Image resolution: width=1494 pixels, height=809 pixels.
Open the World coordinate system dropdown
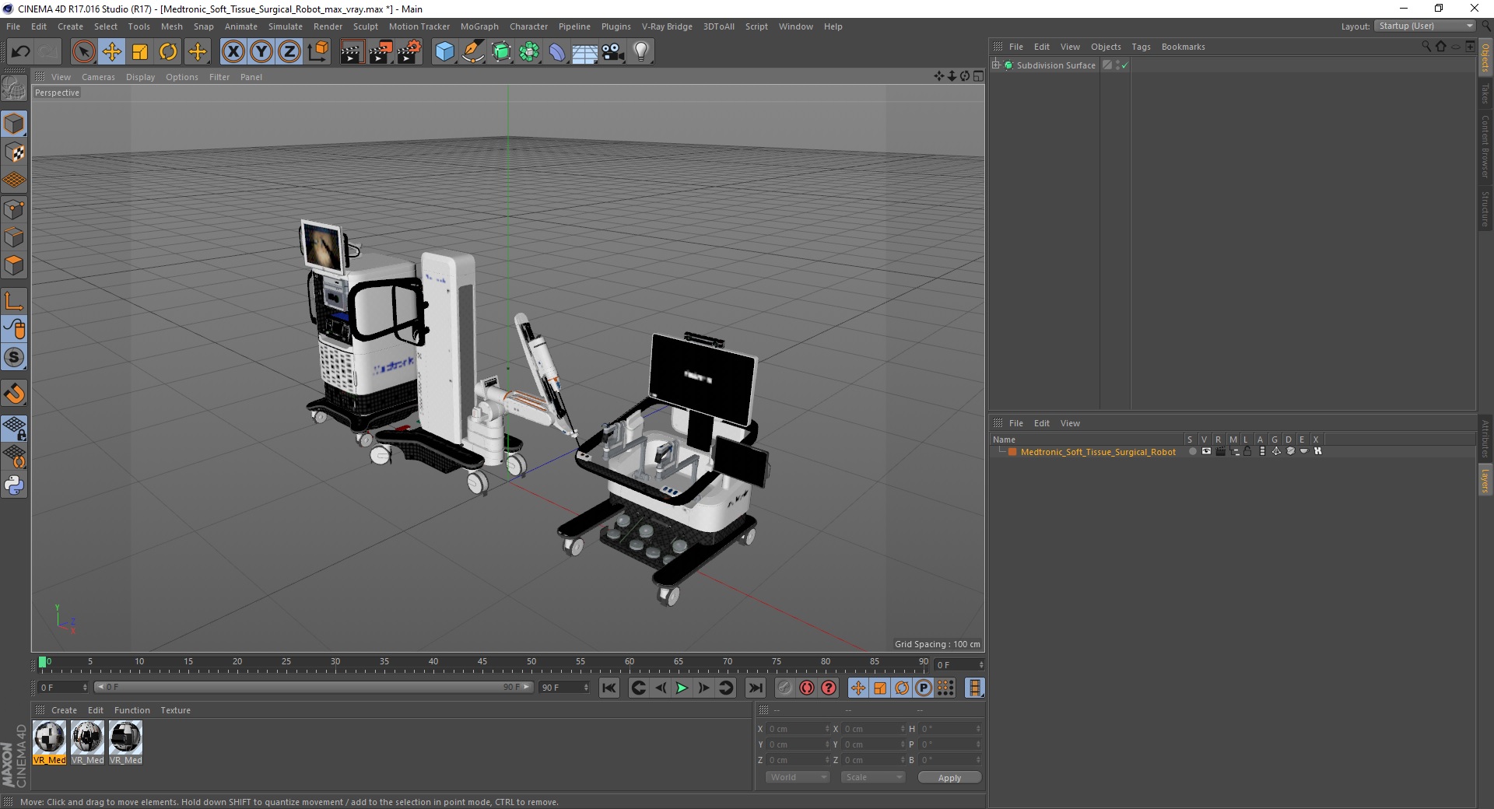pyautogui.click(x=798, y=777)
